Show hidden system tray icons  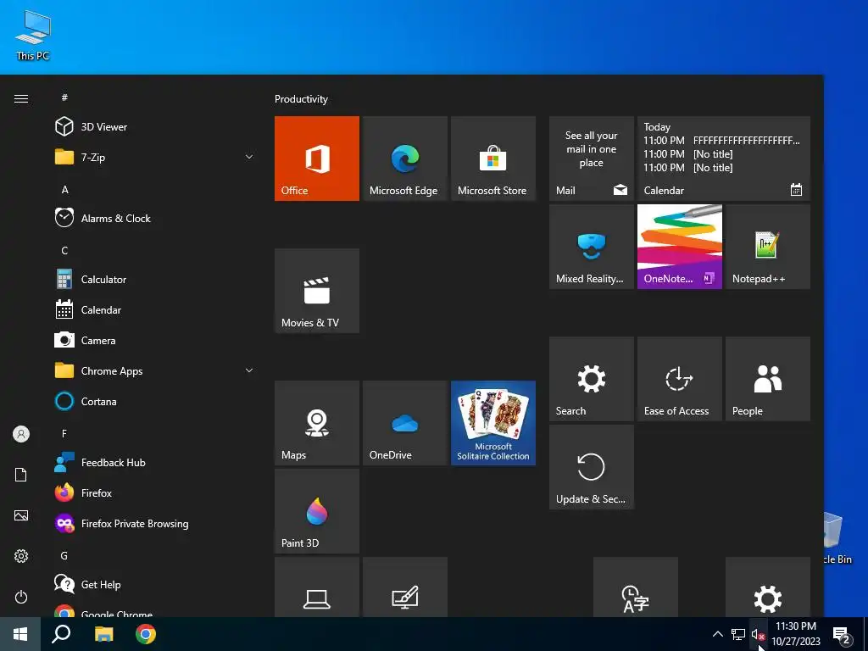(717, 634)
